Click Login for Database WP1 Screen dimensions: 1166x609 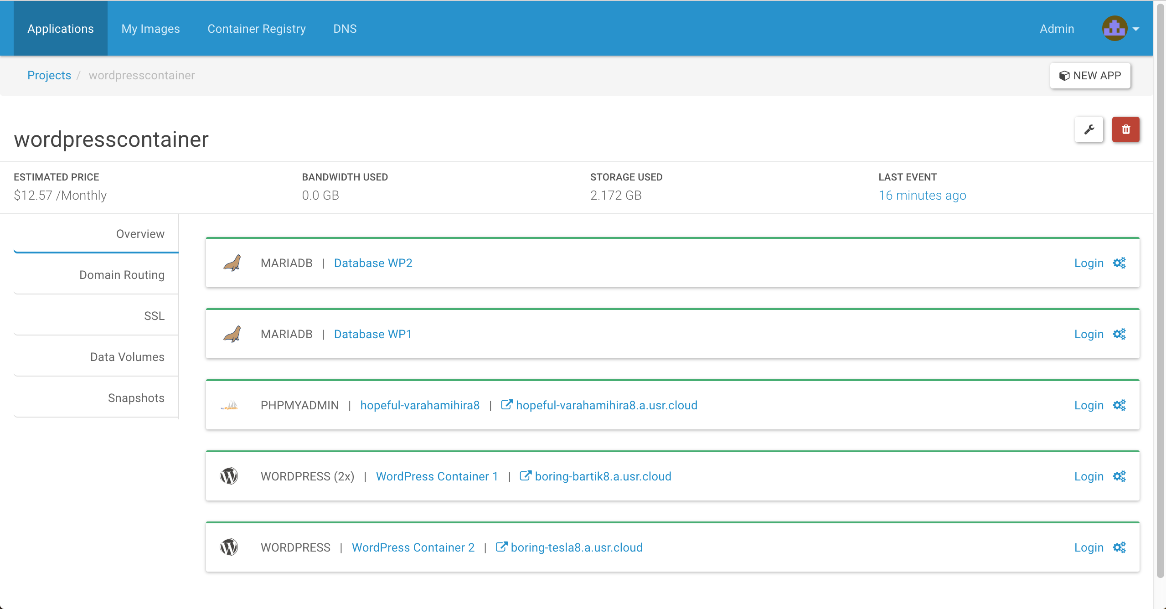[x=1089, y=334]
